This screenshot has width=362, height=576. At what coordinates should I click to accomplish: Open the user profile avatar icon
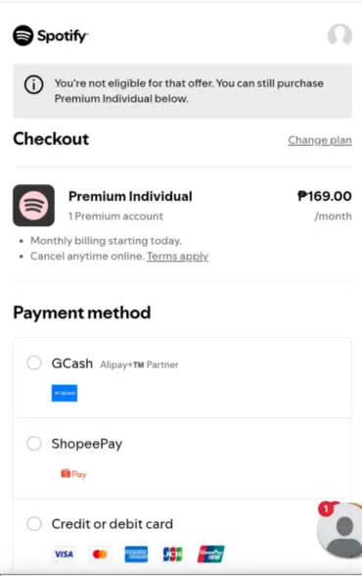[339, 35]
